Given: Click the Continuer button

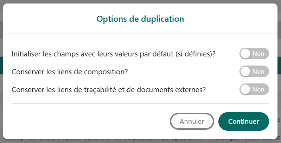Looking at the screenshot, I should 243,122.
